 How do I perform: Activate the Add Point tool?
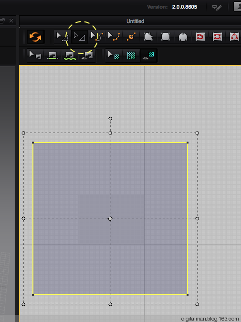[x=131, y=37]
